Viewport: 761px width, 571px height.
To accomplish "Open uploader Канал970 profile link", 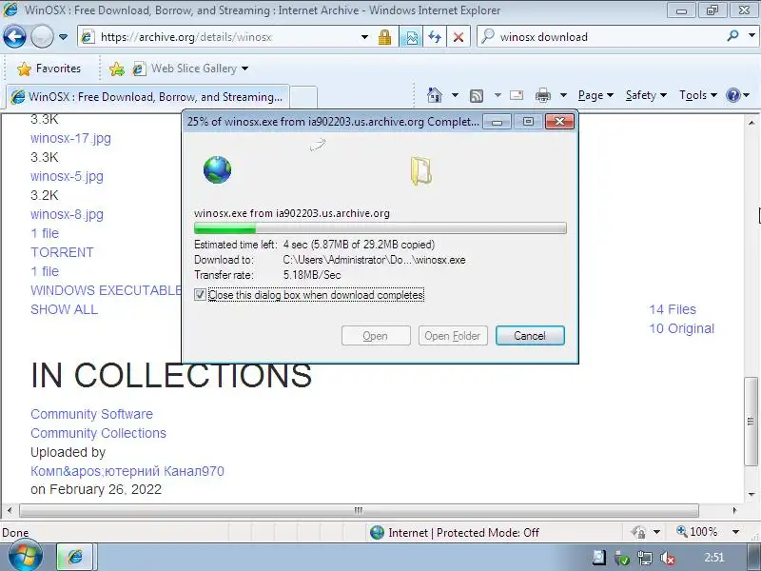I will 127,471.
